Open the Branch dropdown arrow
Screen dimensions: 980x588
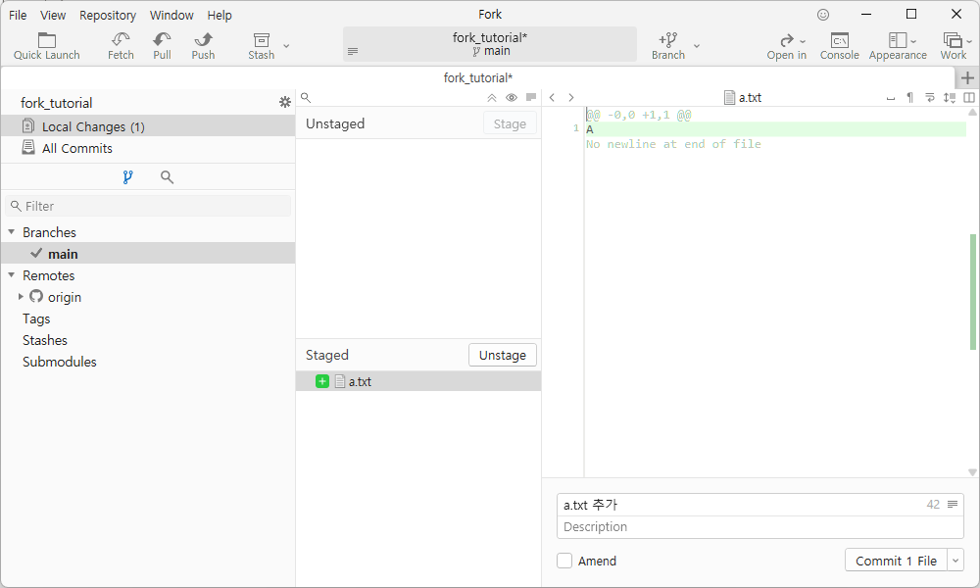tap(697, 46)
